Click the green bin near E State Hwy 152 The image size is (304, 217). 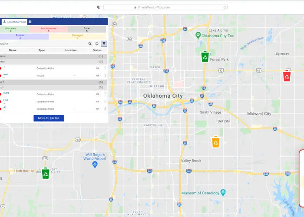click(x=46, y=173)
